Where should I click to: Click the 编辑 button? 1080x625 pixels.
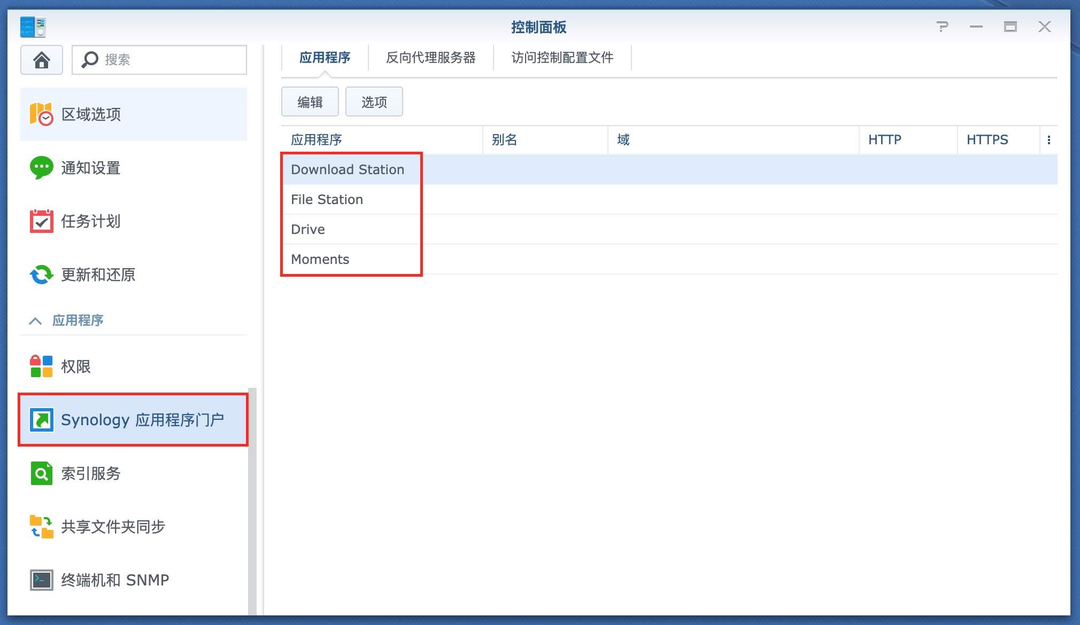tap(310, 101)
